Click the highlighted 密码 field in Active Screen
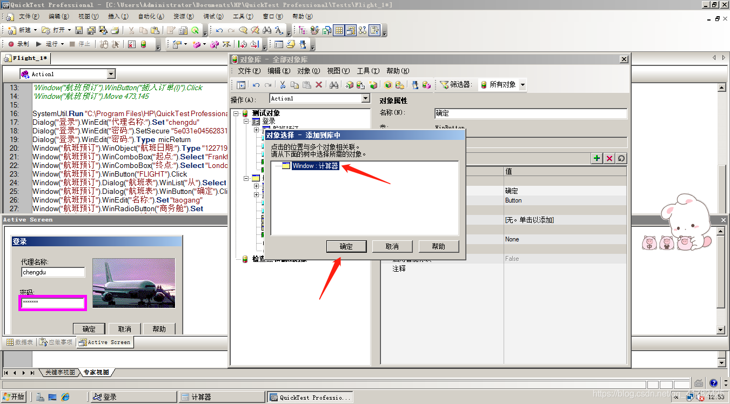Screen dimensions: 730x404 53,303
